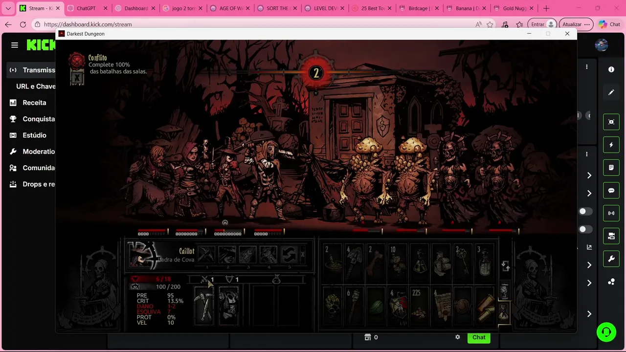The width and height of the screenshot is (626, 352).
Task: Click the pass turn X button
Action: [x=303, y=255]
